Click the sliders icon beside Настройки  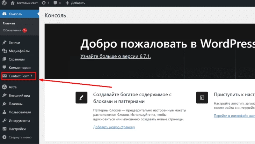5,129
